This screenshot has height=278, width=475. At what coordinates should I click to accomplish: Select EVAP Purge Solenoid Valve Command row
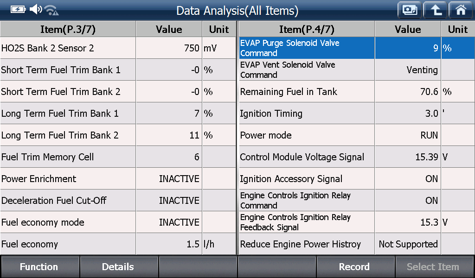point(357,48)
